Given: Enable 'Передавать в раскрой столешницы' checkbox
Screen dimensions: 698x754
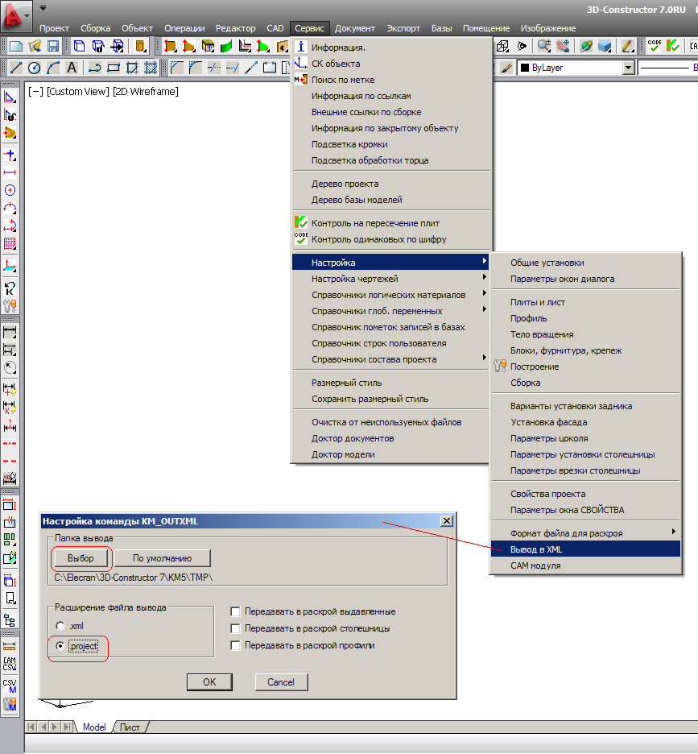Looking at the screenshot, I should point(235,628).
